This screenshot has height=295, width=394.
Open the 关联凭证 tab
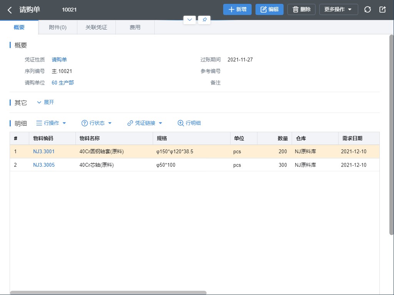[x=96, y=27]
